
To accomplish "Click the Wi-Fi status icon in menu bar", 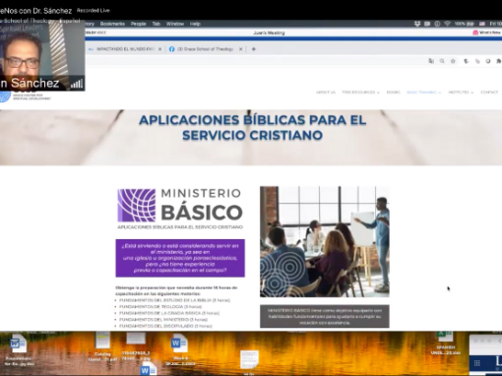I will (x=447, y=24).
